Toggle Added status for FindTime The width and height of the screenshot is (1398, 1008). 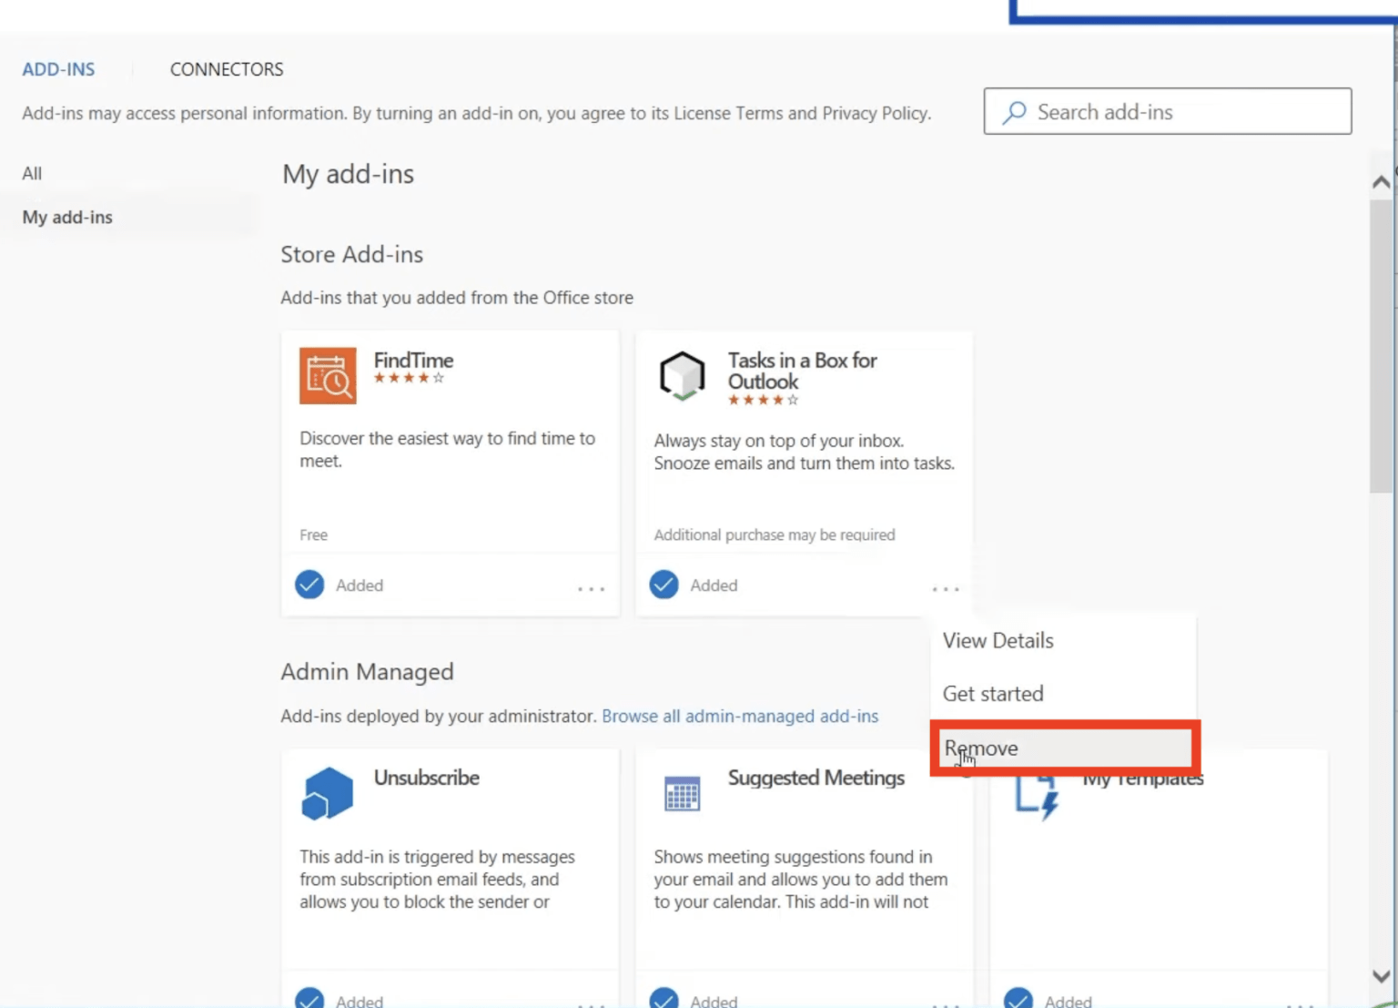(x=309, y=585)
